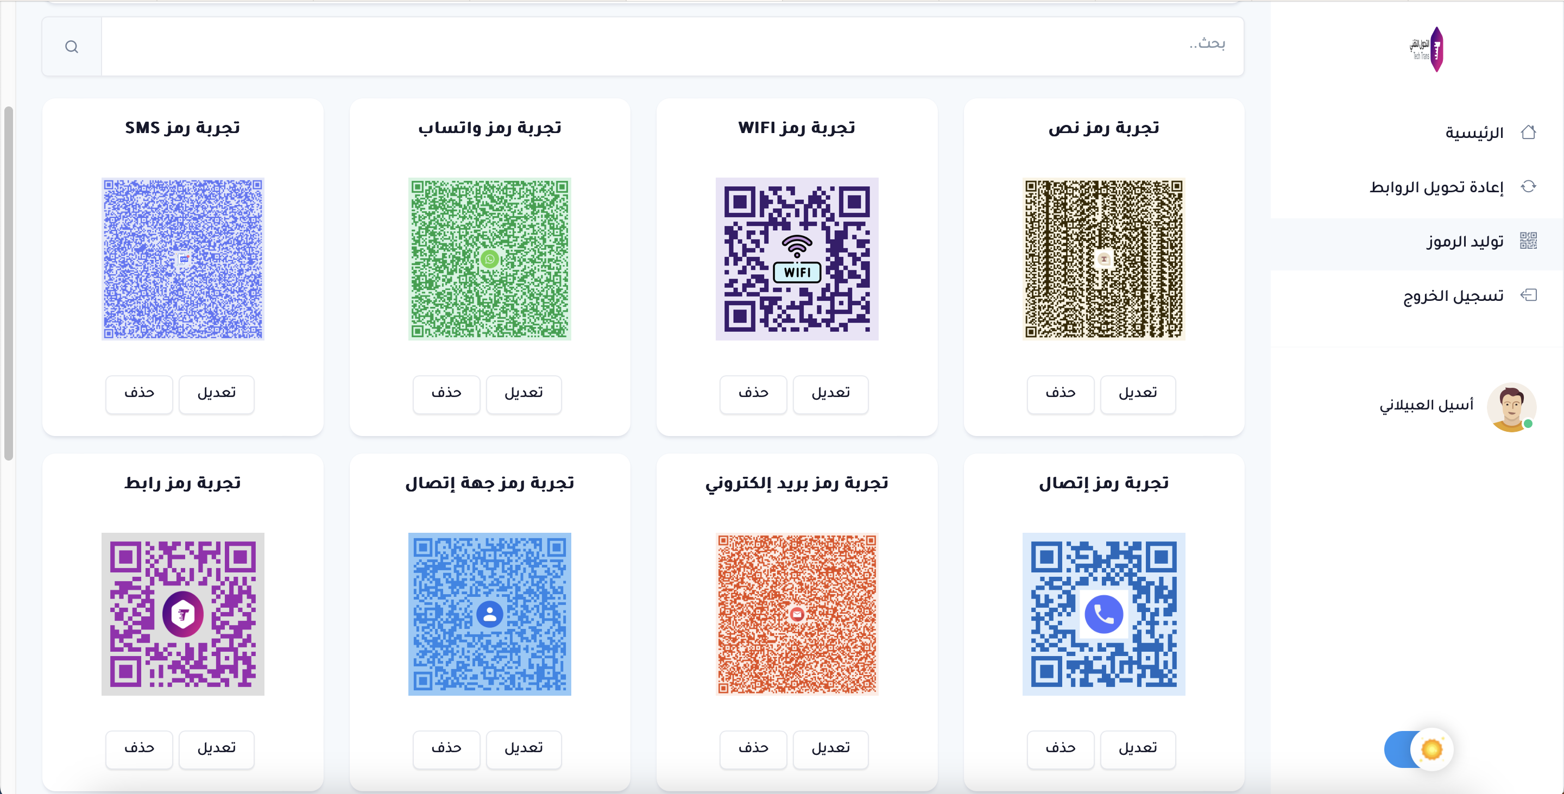Click the QR code icon in sidebar
This screenshot has width=1564, height=794.
[x=1528, y=241]
